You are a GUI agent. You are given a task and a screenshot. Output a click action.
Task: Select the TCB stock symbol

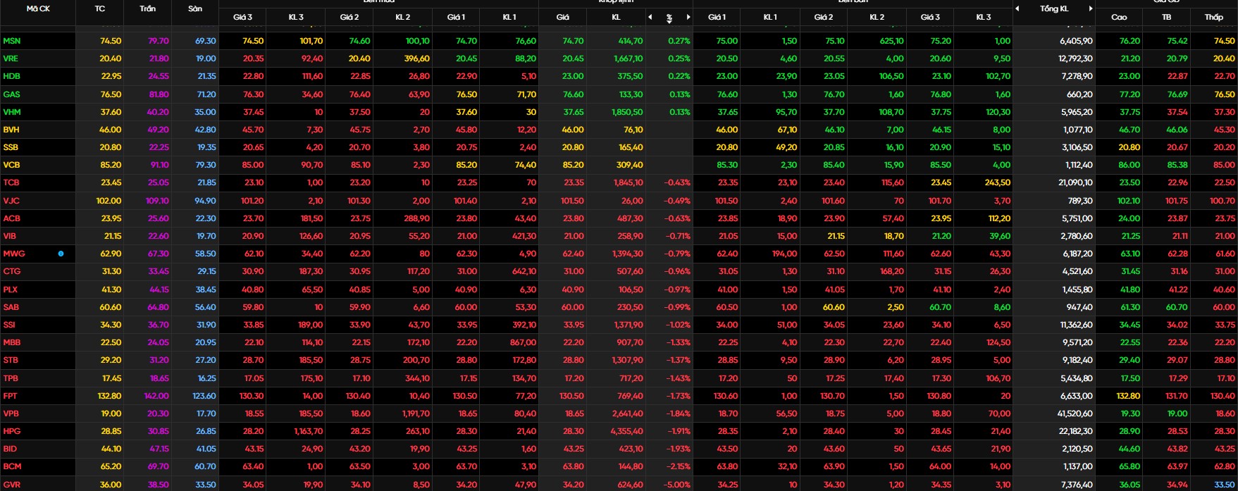click(x=11, y=182)
